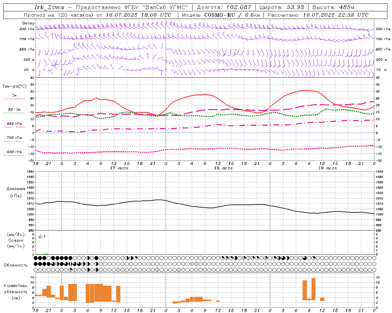Image resolution: width=392 pixels, height=313 pixels.
Task: Click the dashed legend line under 'Td 2м'
Action: pos(13,113)
